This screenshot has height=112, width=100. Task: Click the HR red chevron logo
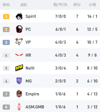(19, 55)
